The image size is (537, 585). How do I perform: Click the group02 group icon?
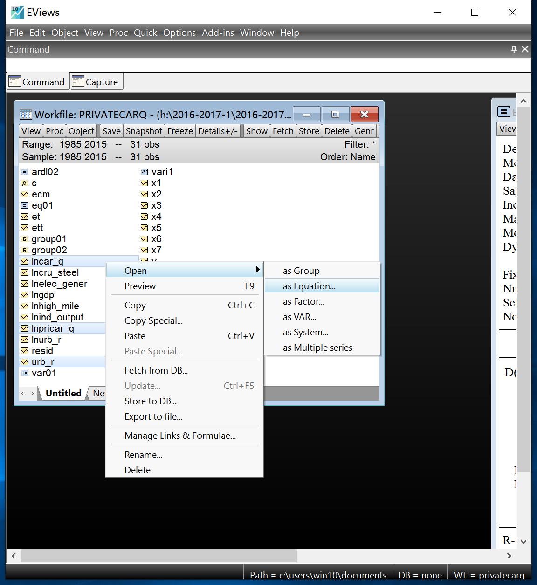pos(25,250)
